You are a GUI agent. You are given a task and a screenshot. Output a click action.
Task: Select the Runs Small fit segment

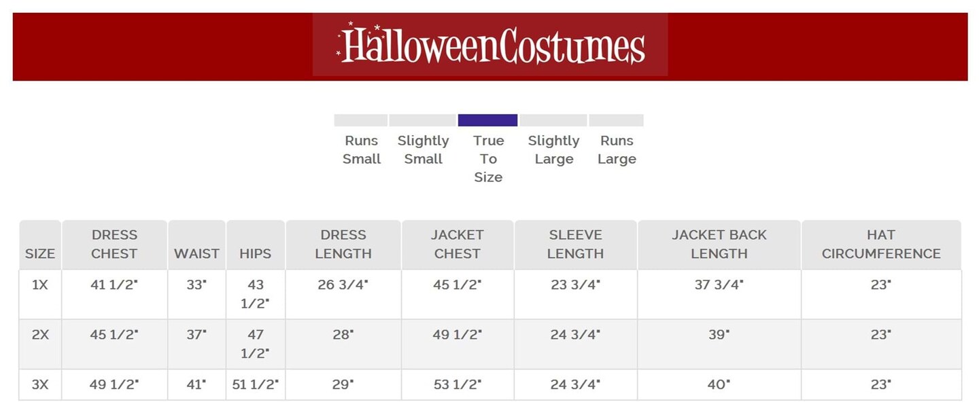[360, 120]
